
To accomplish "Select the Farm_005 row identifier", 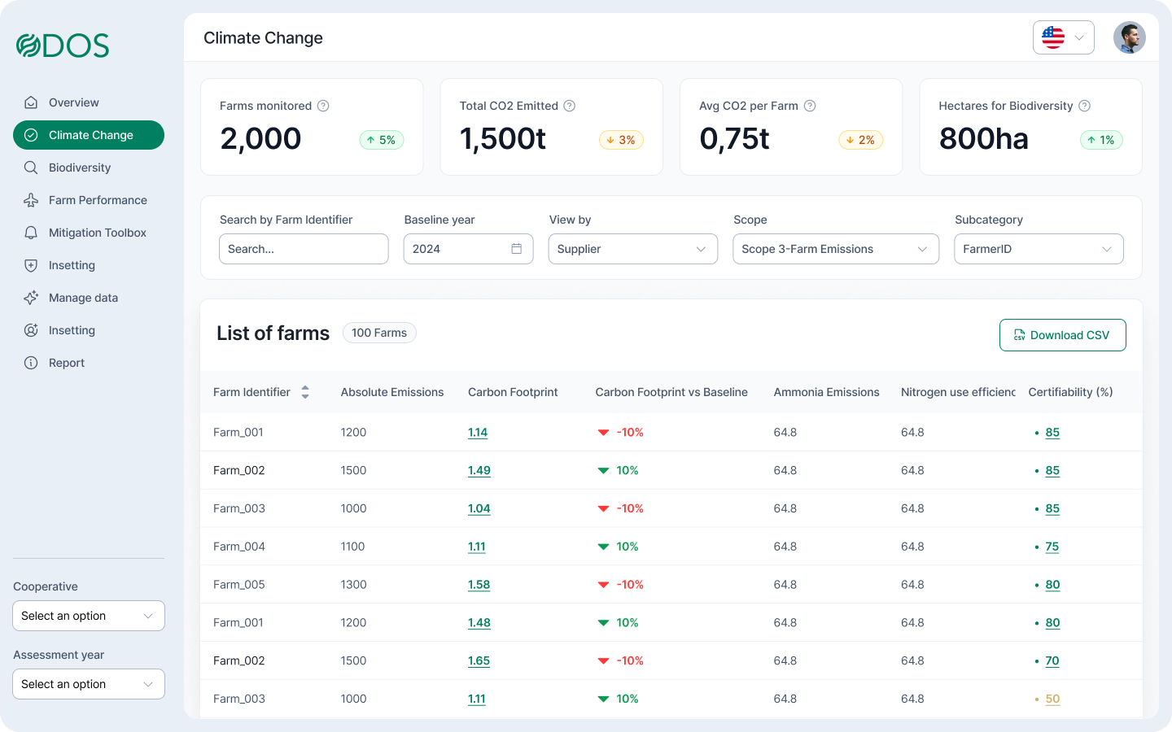I will 239,585.
